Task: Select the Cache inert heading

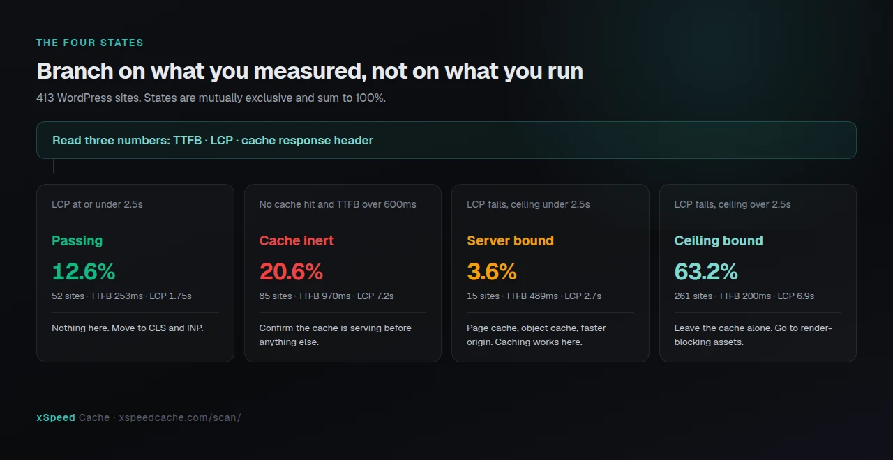Action: (x=297, y=241)
